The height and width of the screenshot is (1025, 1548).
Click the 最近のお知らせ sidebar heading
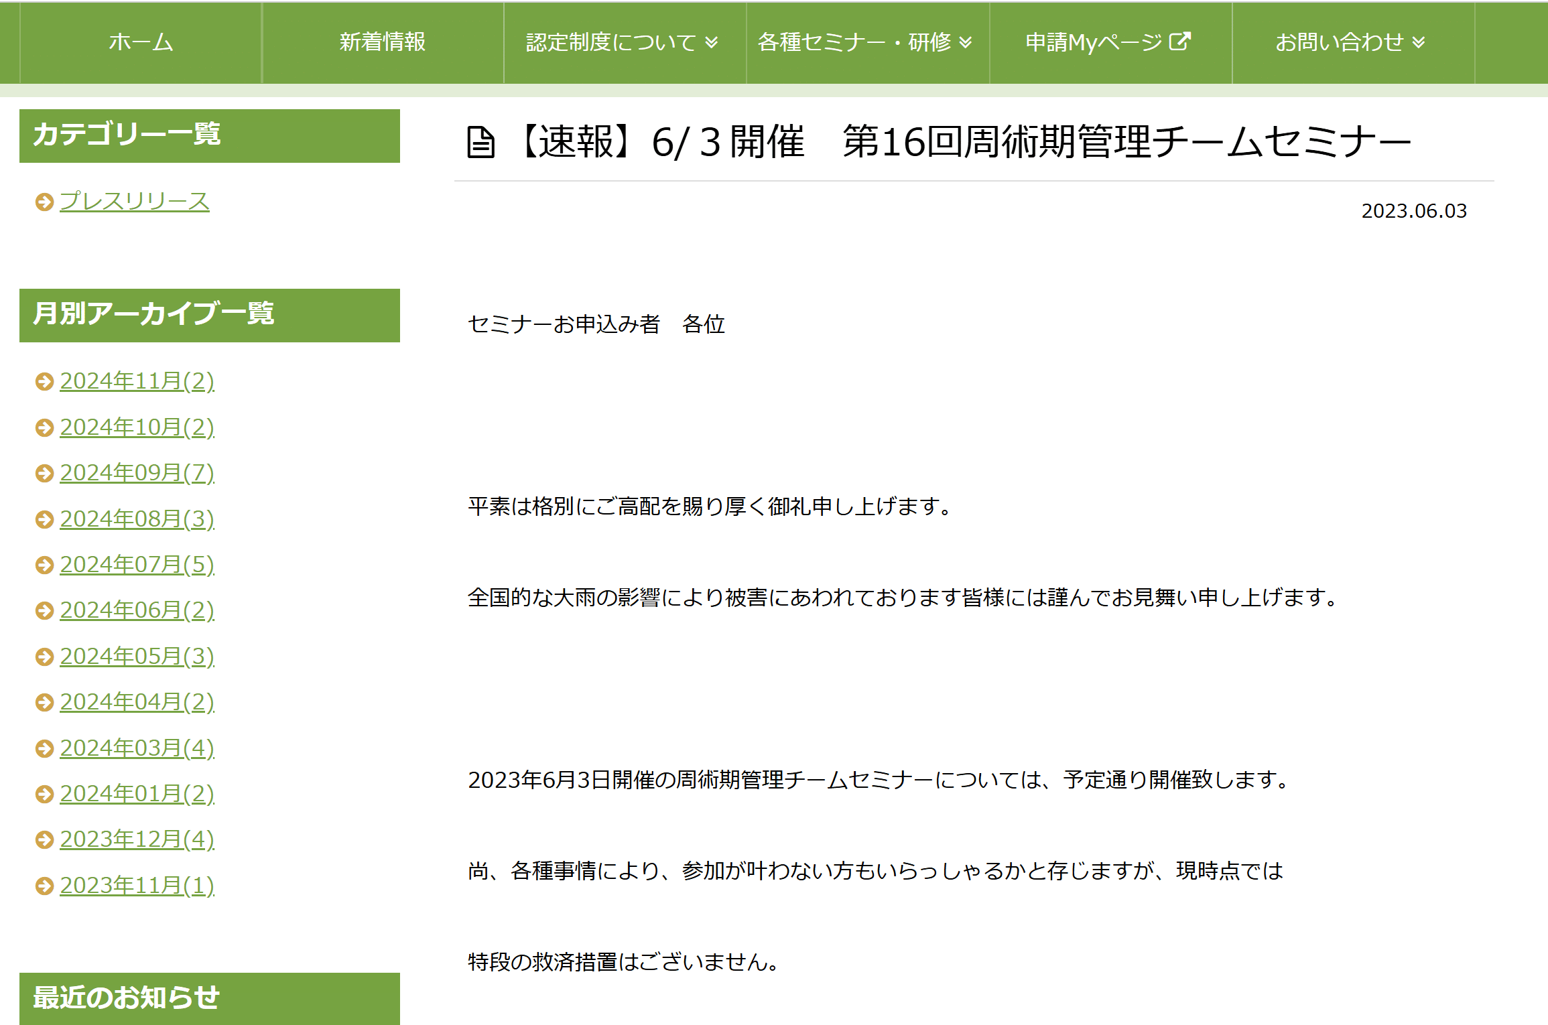pyautogui.click(x=210, y=998)
